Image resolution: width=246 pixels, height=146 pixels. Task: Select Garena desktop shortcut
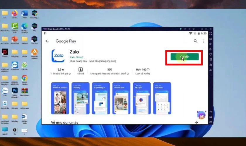point(5,53)
